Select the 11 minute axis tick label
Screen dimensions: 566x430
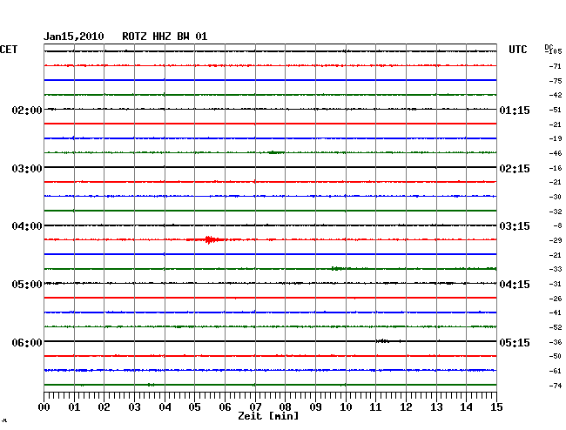tap(375, 407)
